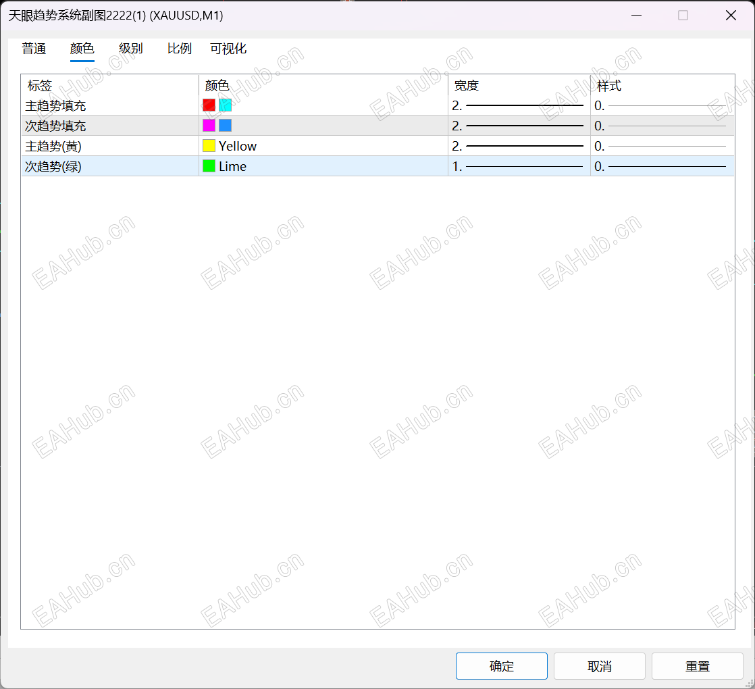Viewport: 755px width, 689px height.
Task: Click the 取消 button
Action: pyautogui.click(x=600, y=666)
